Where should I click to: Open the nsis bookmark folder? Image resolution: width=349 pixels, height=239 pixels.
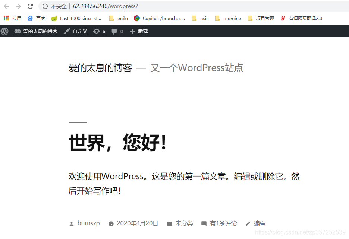pos(200,19)
